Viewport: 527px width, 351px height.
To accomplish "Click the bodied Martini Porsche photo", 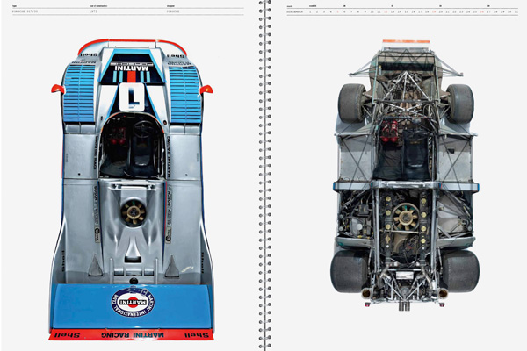I will click(x=132, y=190).
